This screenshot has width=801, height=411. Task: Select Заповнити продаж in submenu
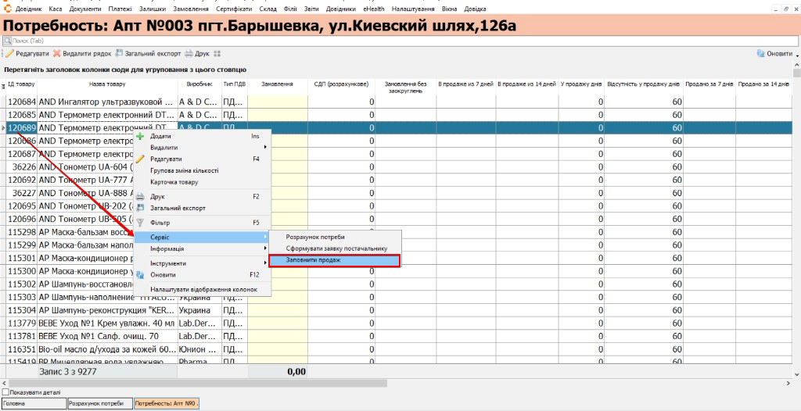pos(335,260)
